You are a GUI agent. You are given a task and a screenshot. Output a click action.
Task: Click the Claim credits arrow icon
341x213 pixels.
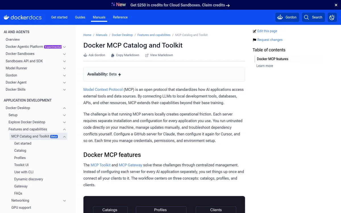pos(228,5)
